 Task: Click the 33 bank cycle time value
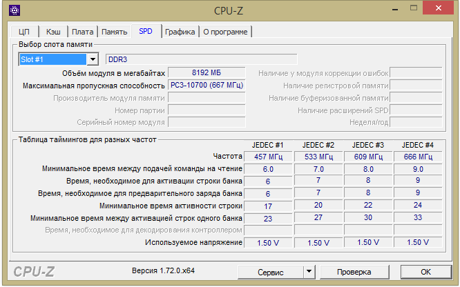coord(418,217)
